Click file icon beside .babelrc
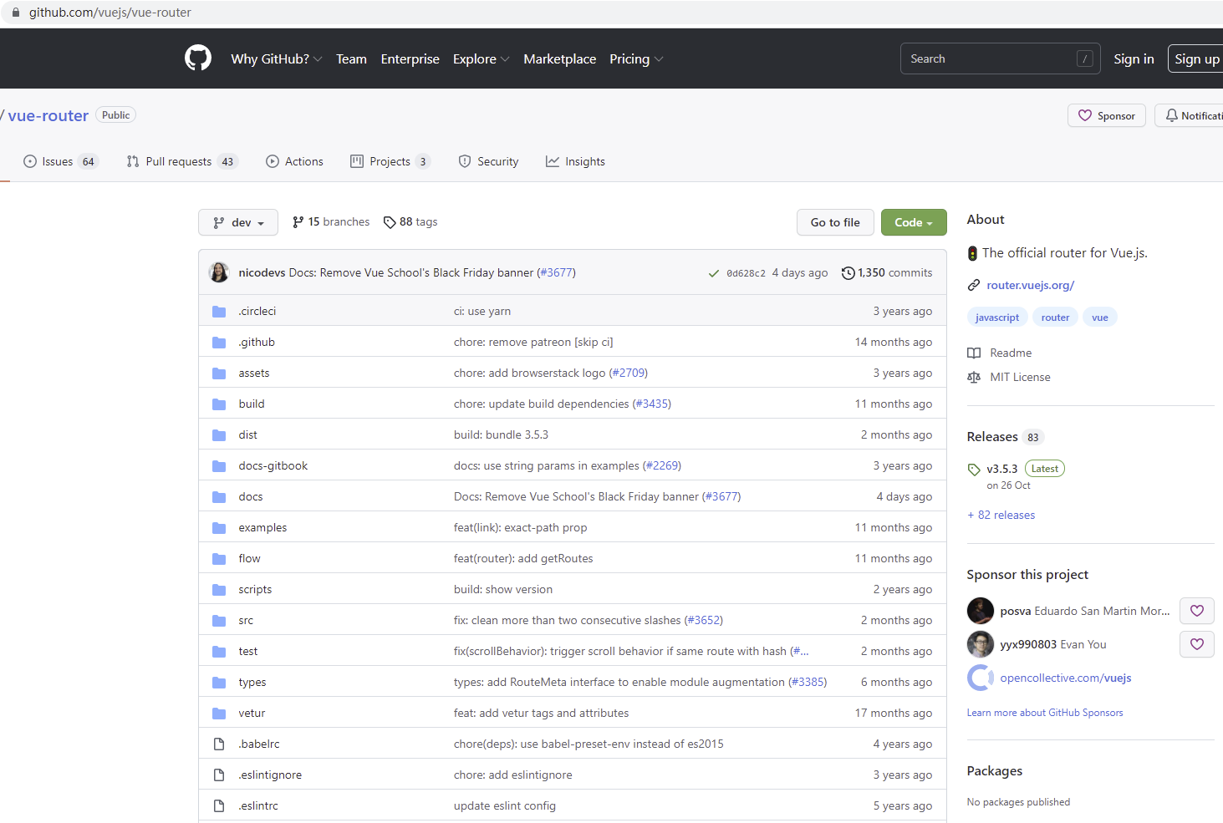 [219, 744]
